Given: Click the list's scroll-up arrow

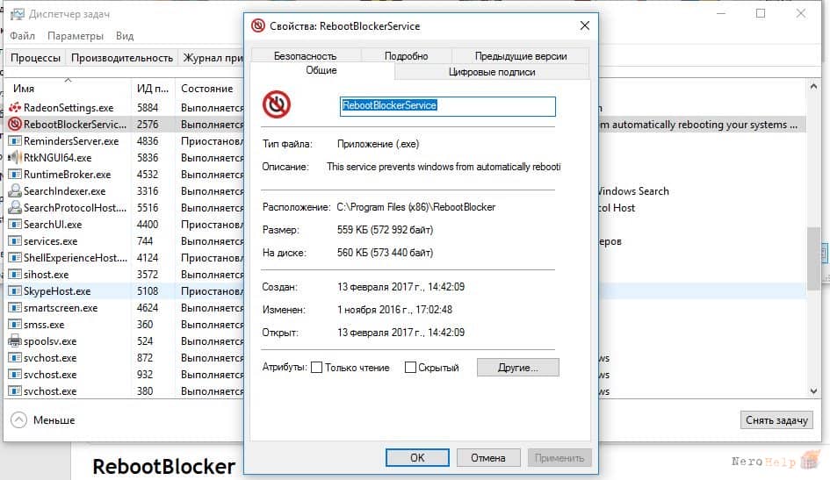Looking at the screenshot, I should click(813, 86).
